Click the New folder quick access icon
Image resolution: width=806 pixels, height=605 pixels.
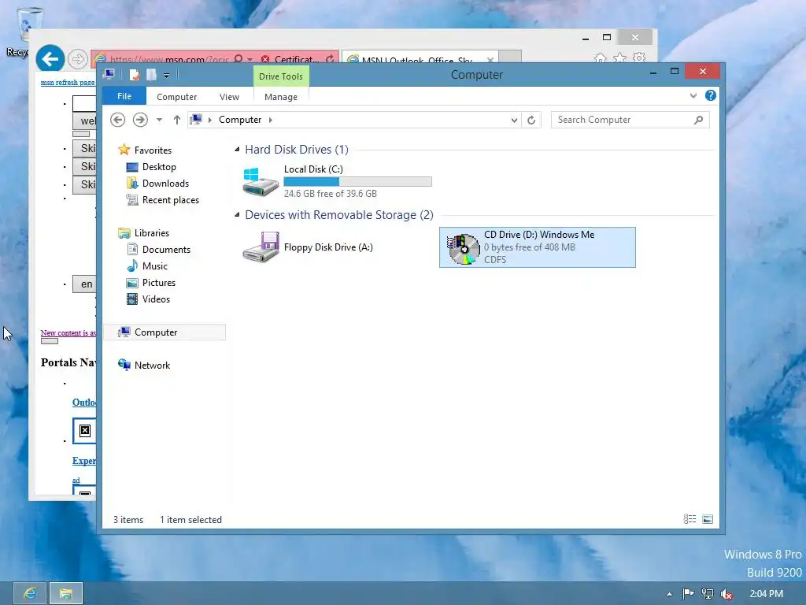151,75
